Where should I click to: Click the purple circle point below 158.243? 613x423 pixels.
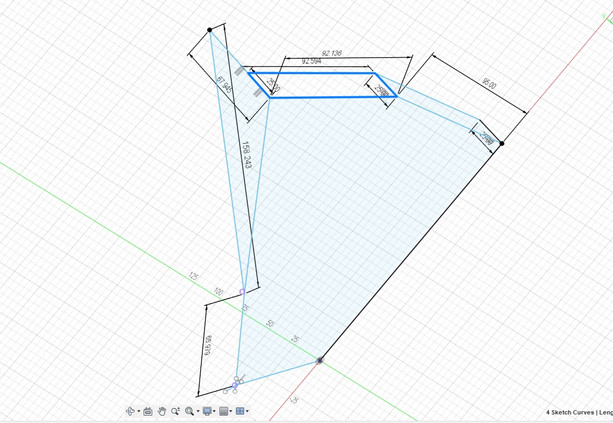point(242,292)
